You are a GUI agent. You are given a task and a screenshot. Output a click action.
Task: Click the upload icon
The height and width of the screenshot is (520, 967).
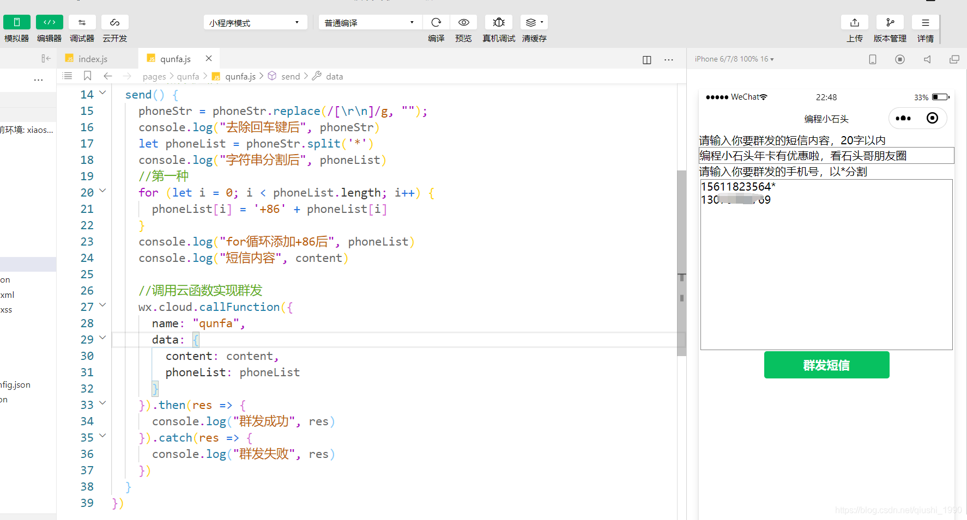[x=855, y=22]
